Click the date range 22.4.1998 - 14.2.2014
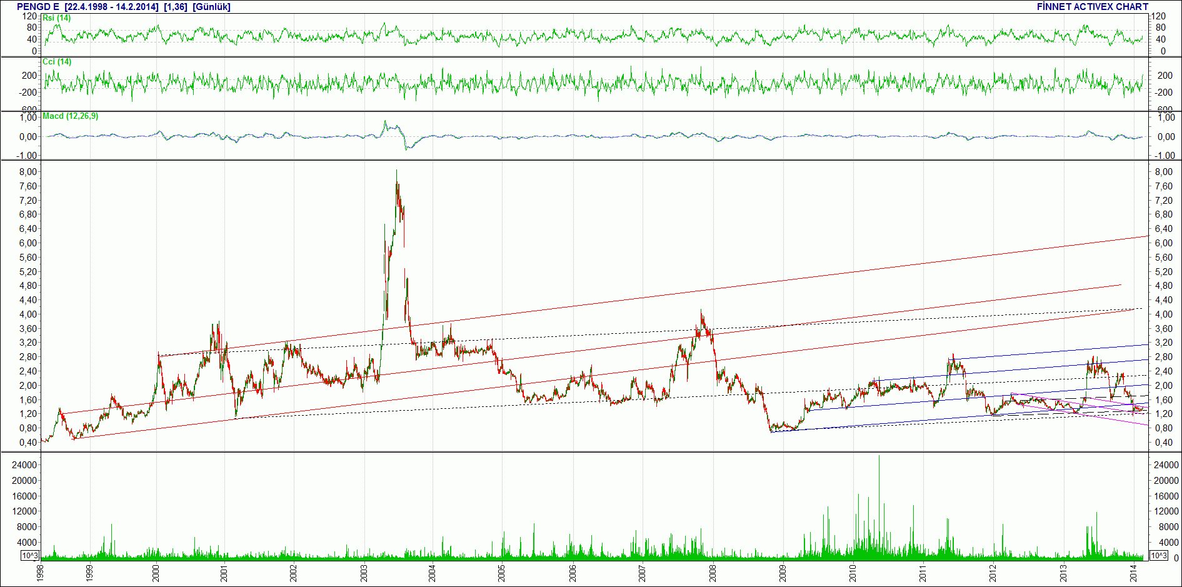Viewport: 1182px width, 587px height. point(112,7)
